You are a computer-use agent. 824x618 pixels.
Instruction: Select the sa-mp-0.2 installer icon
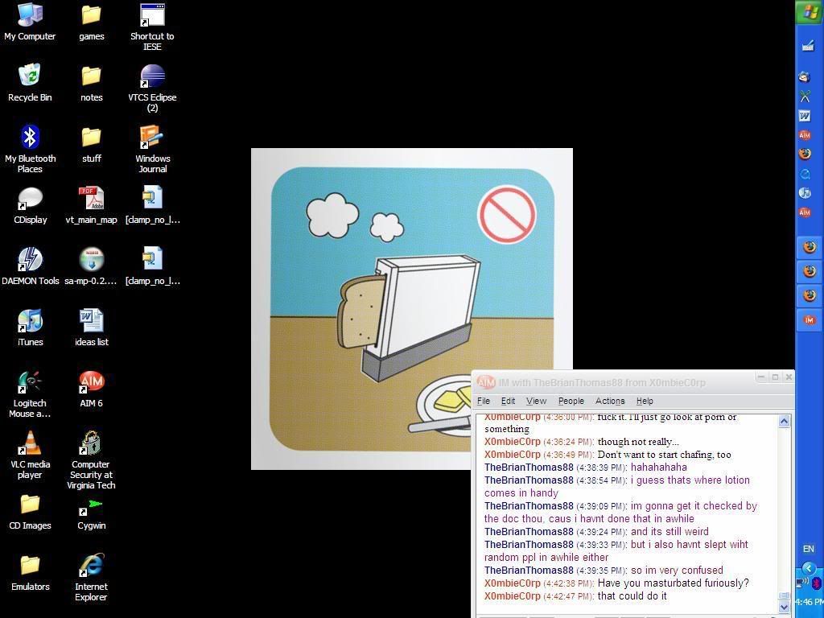(x=92, y=266)
